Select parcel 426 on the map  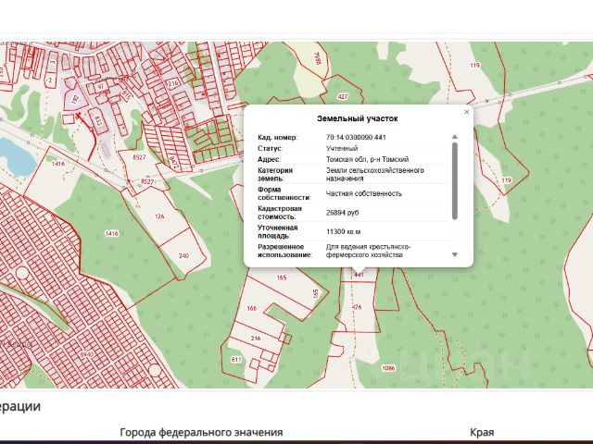coord(357,307)
